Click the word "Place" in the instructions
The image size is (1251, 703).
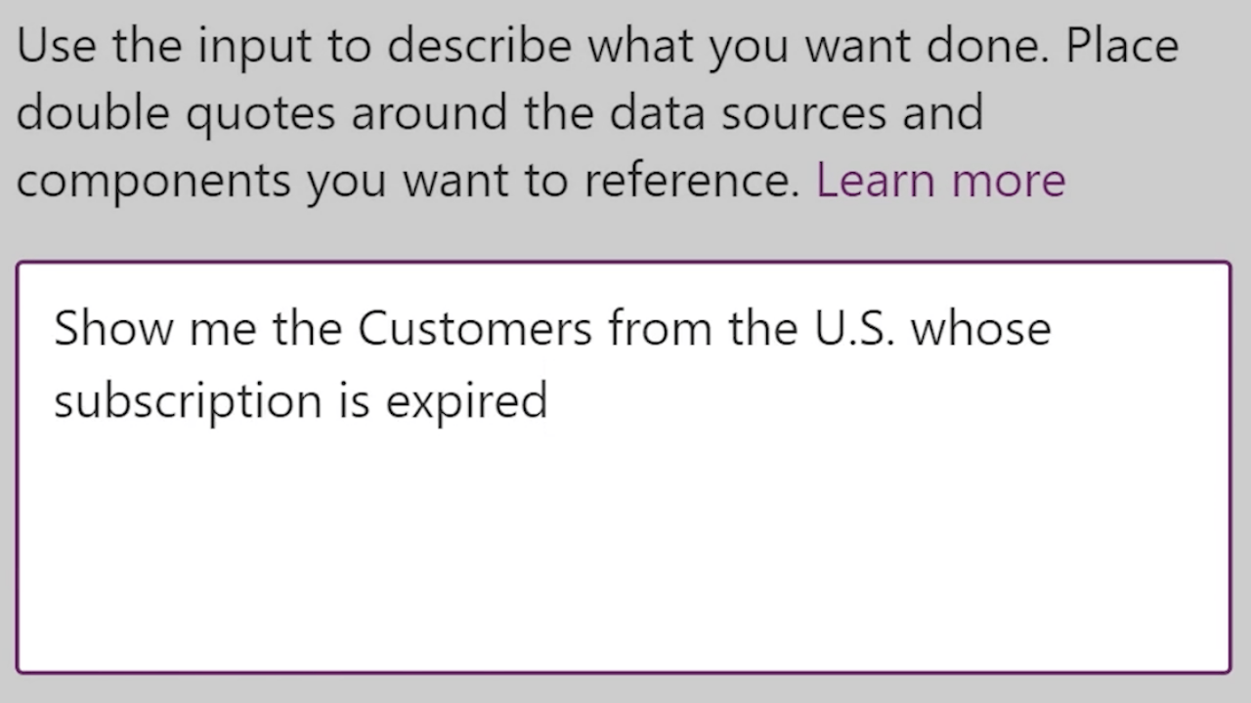tap(1121, 46)
